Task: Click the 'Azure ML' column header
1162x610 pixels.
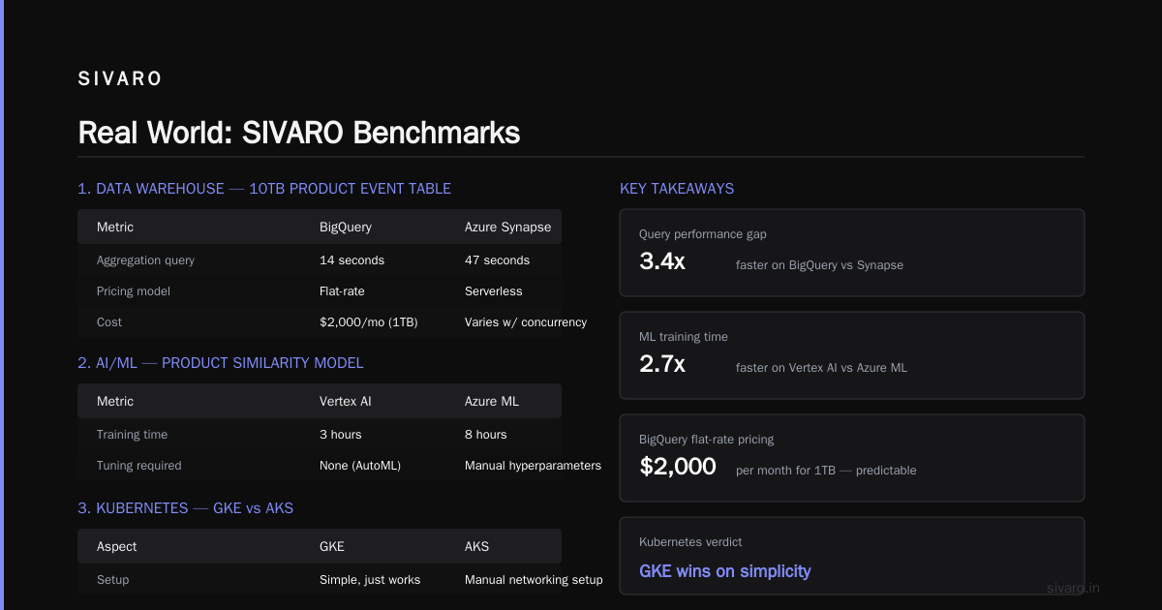Action: 492,402
